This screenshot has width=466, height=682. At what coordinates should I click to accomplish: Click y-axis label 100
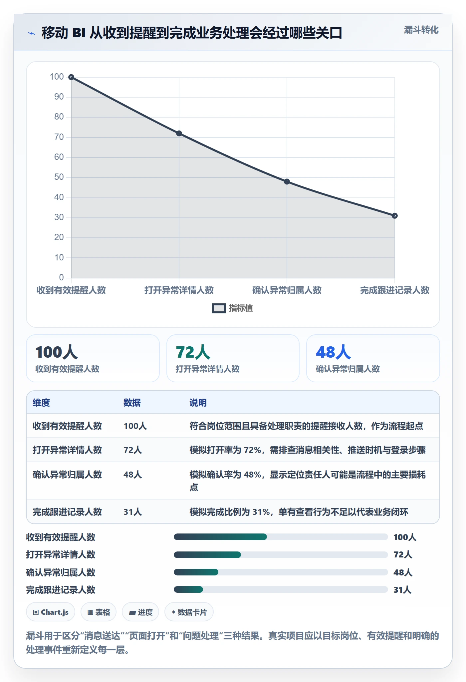click(x=57, y=77)
